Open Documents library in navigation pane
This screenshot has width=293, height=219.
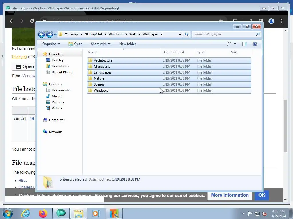click(x=60, y=90)
